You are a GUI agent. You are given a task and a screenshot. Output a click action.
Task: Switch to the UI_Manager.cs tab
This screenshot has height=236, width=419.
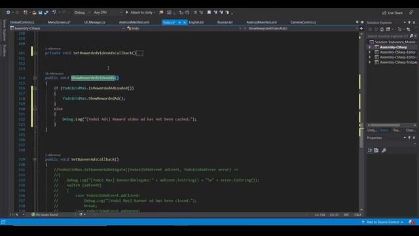click(95, 22)
